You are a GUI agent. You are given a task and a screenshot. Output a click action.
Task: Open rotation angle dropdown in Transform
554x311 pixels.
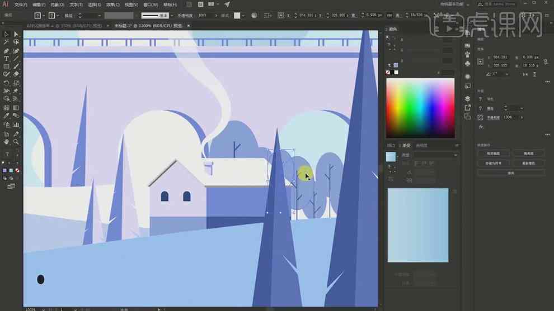[x=507, y=74]
